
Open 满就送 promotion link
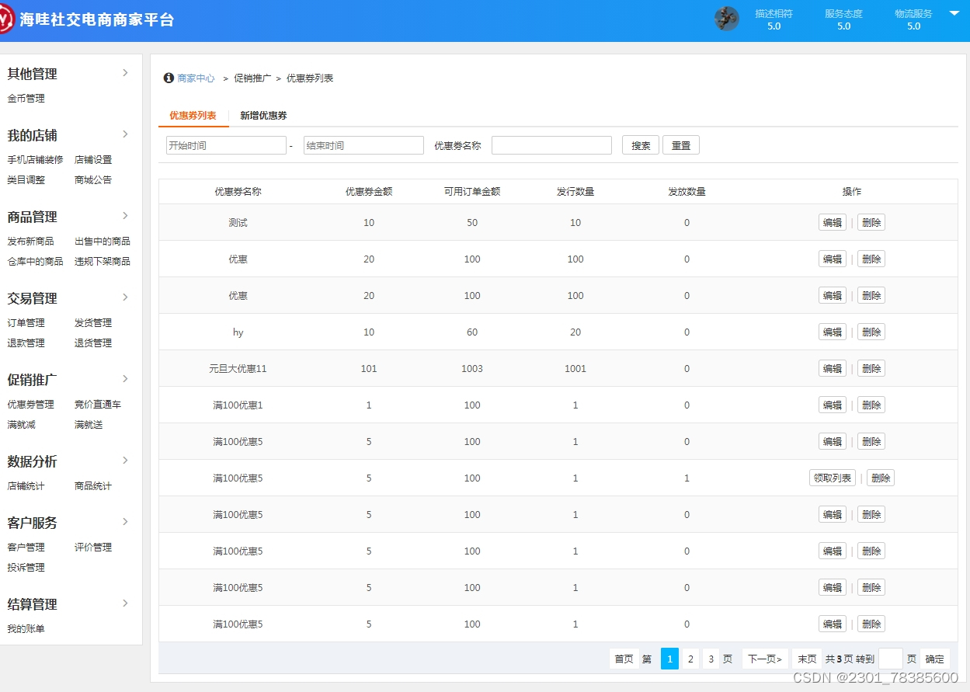[x=89, y=425]
